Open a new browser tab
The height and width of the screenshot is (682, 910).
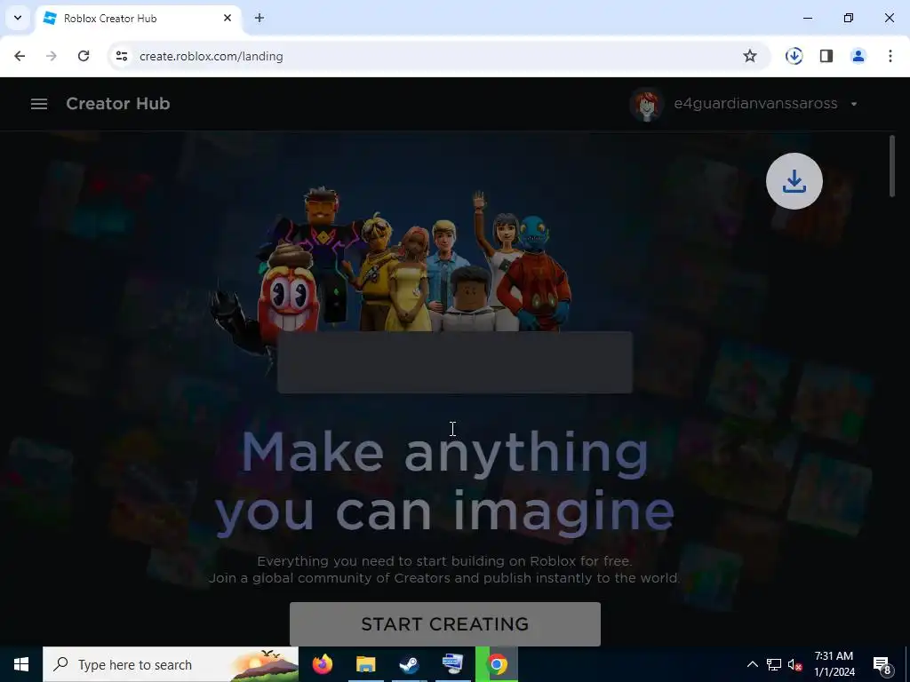point(259,18)
